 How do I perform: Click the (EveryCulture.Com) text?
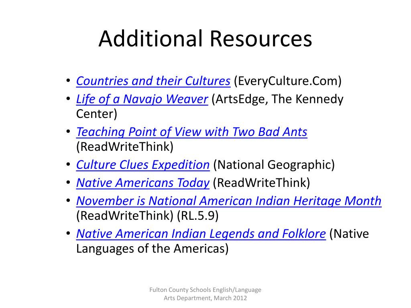(x=287, y=81)
